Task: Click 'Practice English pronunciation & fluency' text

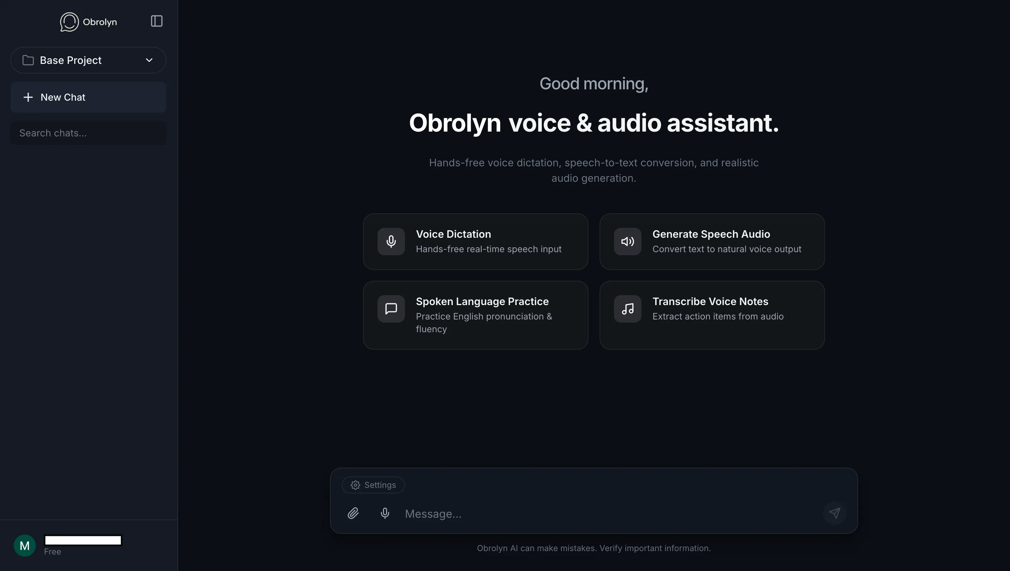Action: click(x=484, y=323)
